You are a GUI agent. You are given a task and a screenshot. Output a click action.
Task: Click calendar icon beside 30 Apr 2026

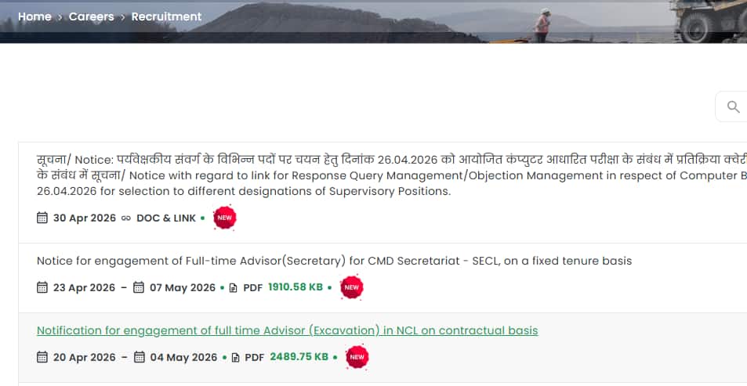pos(42,218)
